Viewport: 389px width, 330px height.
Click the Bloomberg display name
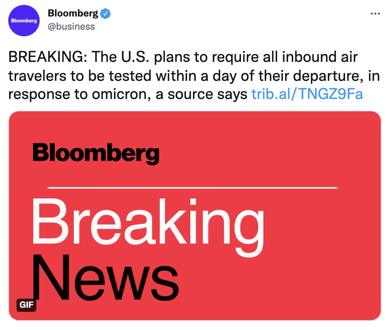pos(73,13)
